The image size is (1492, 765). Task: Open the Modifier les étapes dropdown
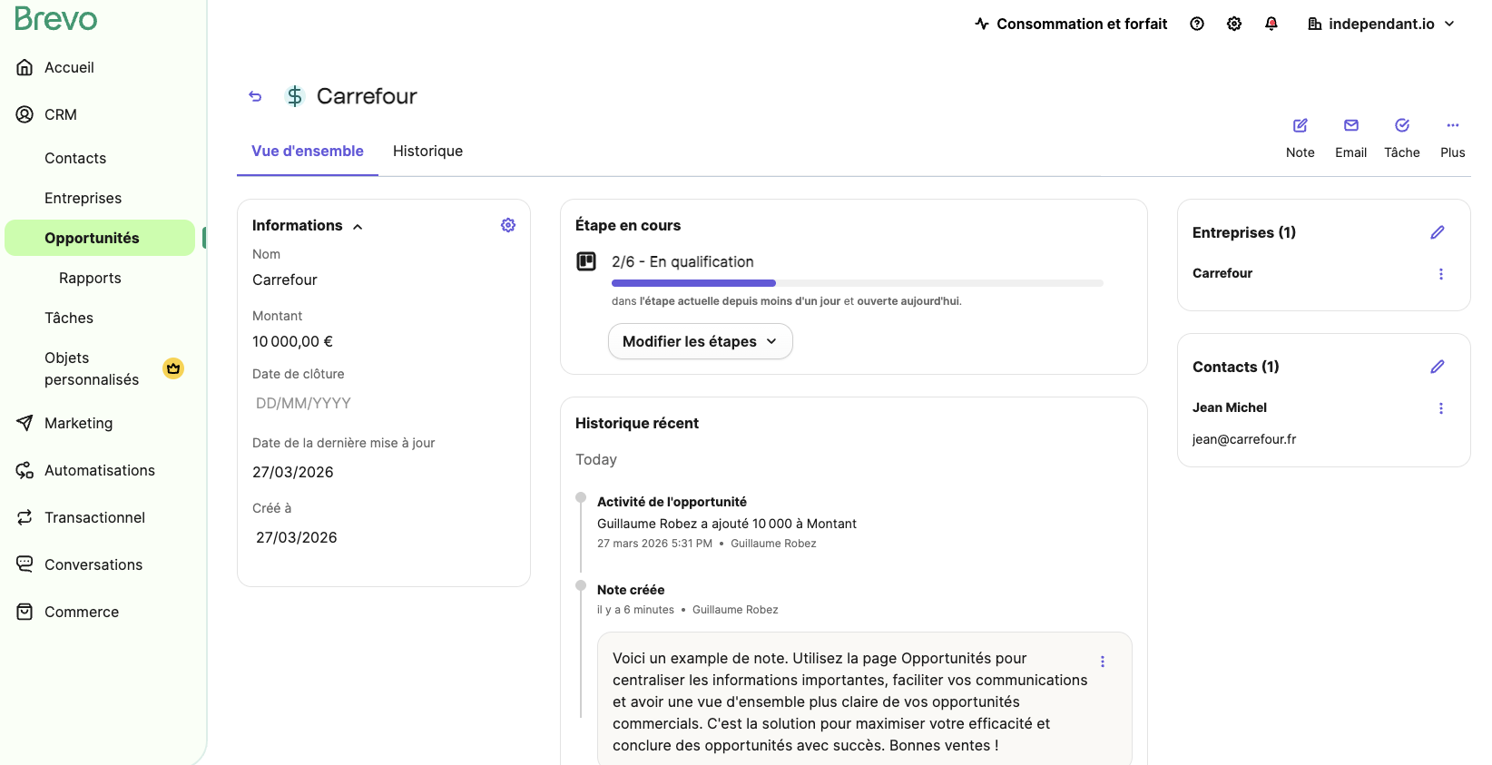tap(700, 341)
